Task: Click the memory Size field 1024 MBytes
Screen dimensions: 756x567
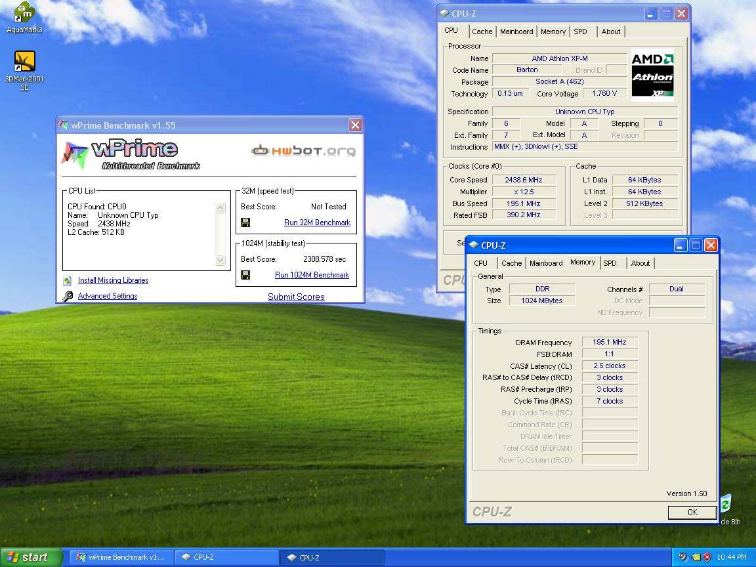Action: point(542,301)
